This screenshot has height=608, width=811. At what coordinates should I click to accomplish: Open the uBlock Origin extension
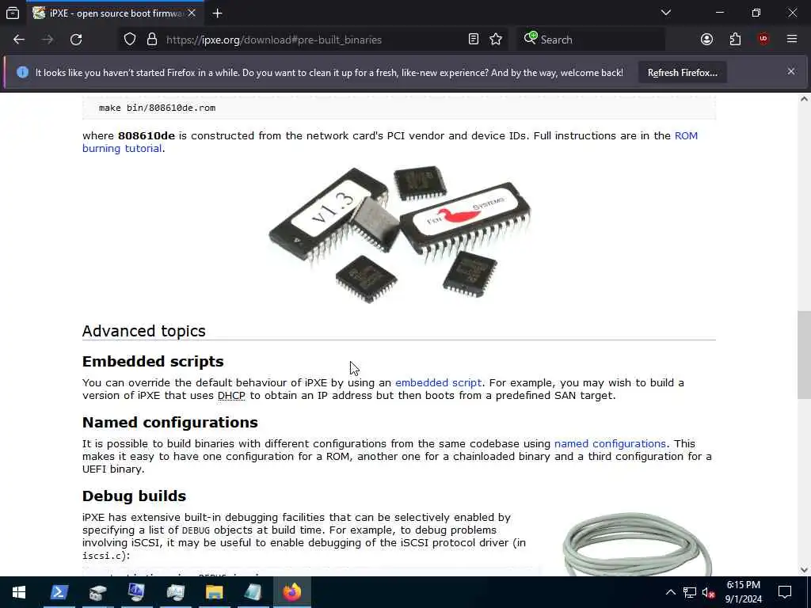click(763, 40)
